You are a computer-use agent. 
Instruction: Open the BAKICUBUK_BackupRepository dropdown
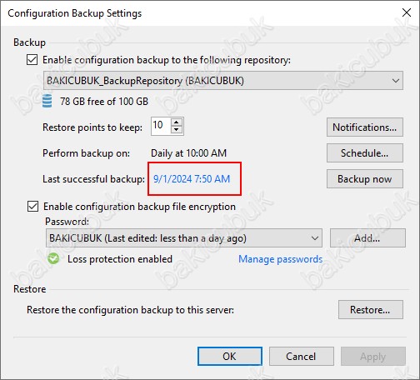tap(223, 81)
